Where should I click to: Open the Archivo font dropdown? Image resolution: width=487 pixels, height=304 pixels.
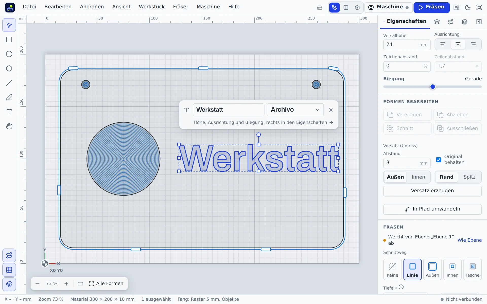tap(295, 110)
